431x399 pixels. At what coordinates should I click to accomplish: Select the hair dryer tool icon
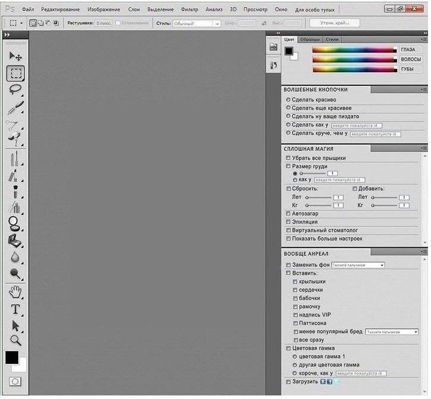[x=15, y=141]
